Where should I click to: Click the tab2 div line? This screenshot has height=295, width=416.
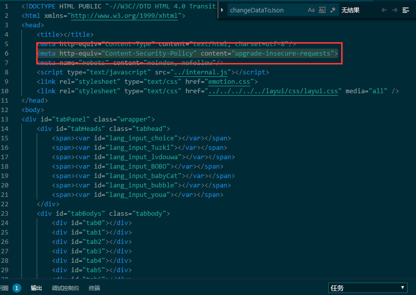coord(92,241)
